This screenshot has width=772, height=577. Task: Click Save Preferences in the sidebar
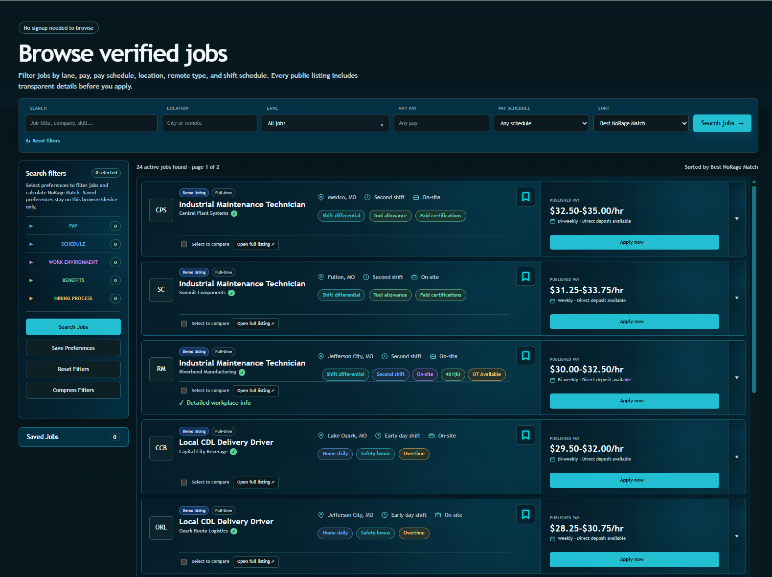tap(73, 348)
